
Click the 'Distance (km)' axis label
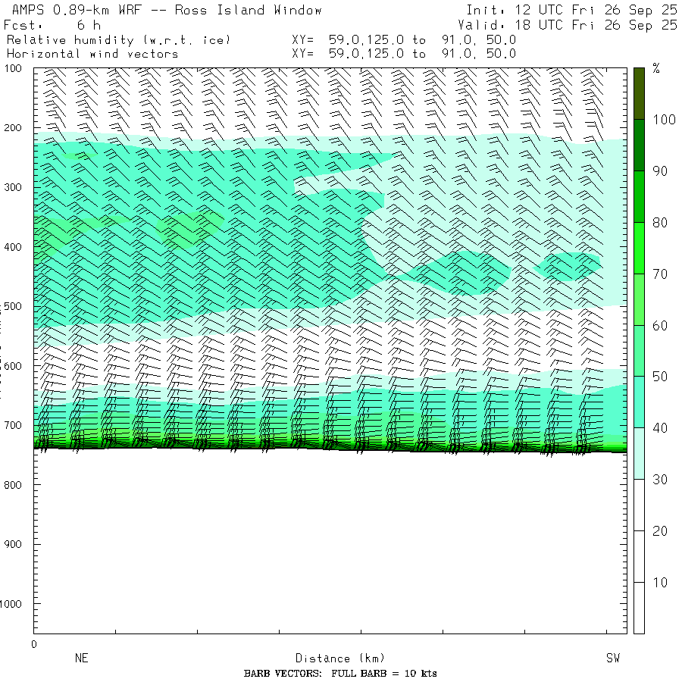(x=333, y=659)
